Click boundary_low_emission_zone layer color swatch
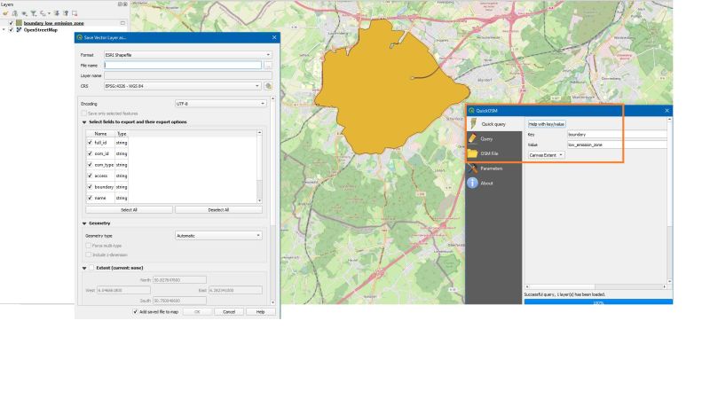Image resolution: width=710 pixels, height=399 pixels. [x=19, y=23]
